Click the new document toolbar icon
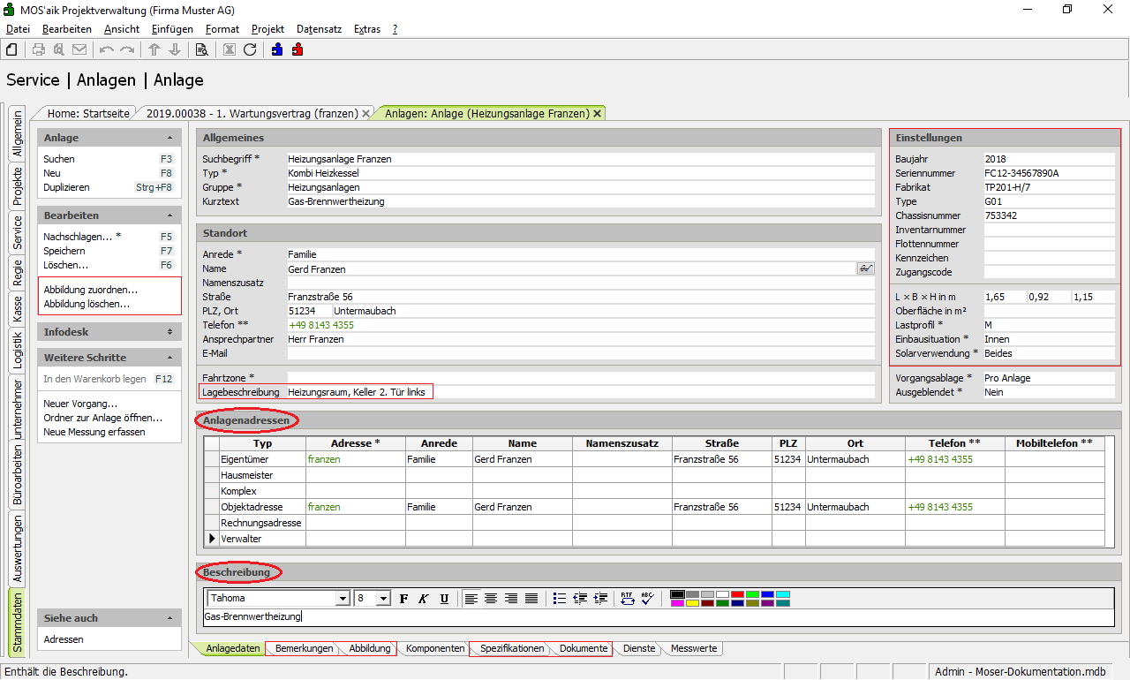The width and height of the screenshot is (1130, 680). pyautogui.click(x=11, y=49)
